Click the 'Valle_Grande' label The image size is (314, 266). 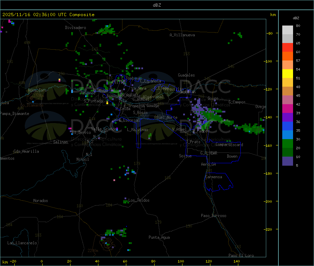(104, 129)
